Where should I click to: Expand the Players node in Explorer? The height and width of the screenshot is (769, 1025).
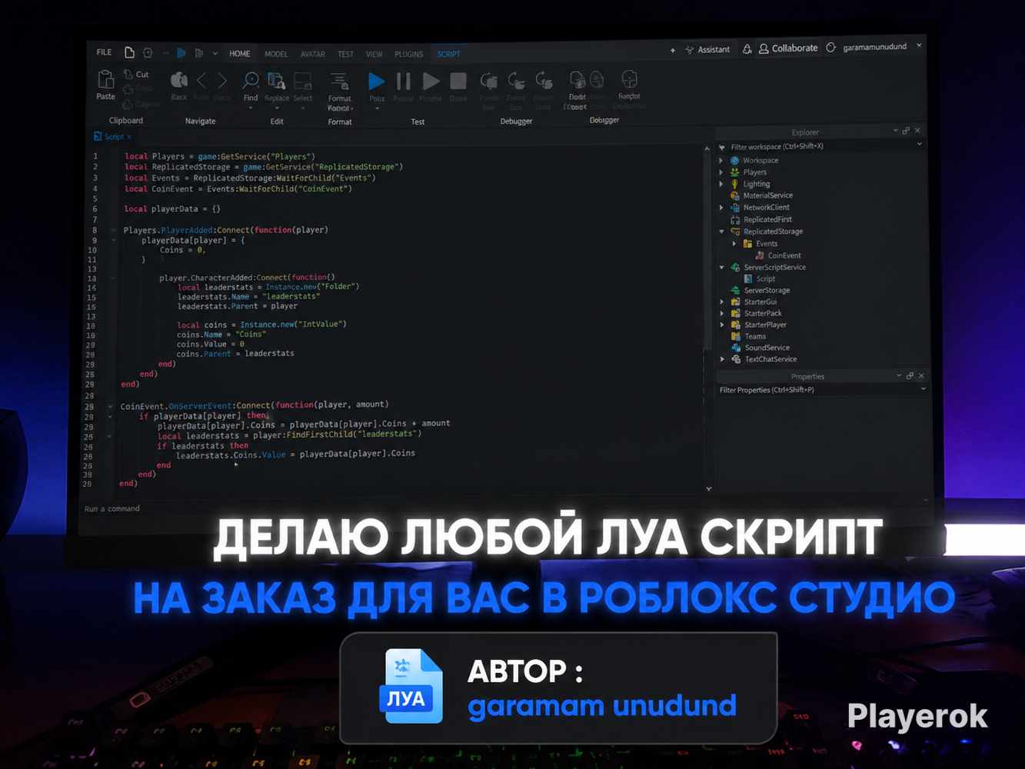721,172
